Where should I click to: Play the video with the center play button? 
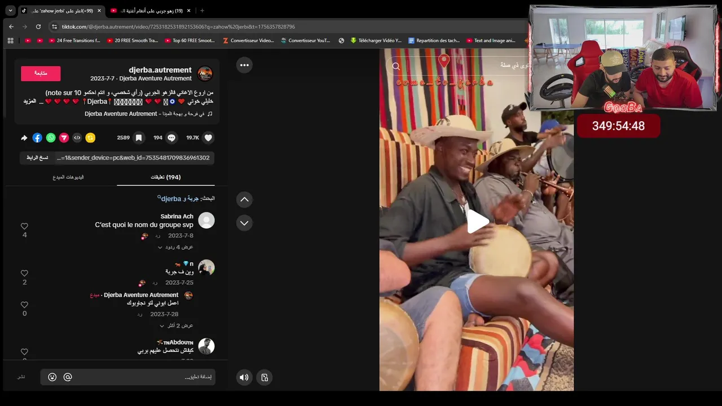(x=477, y=222)
